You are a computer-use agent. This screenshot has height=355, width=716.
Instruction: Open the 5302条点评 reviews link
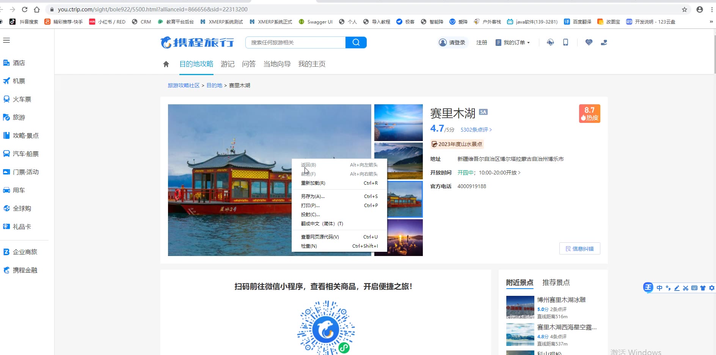coord(476,130)
